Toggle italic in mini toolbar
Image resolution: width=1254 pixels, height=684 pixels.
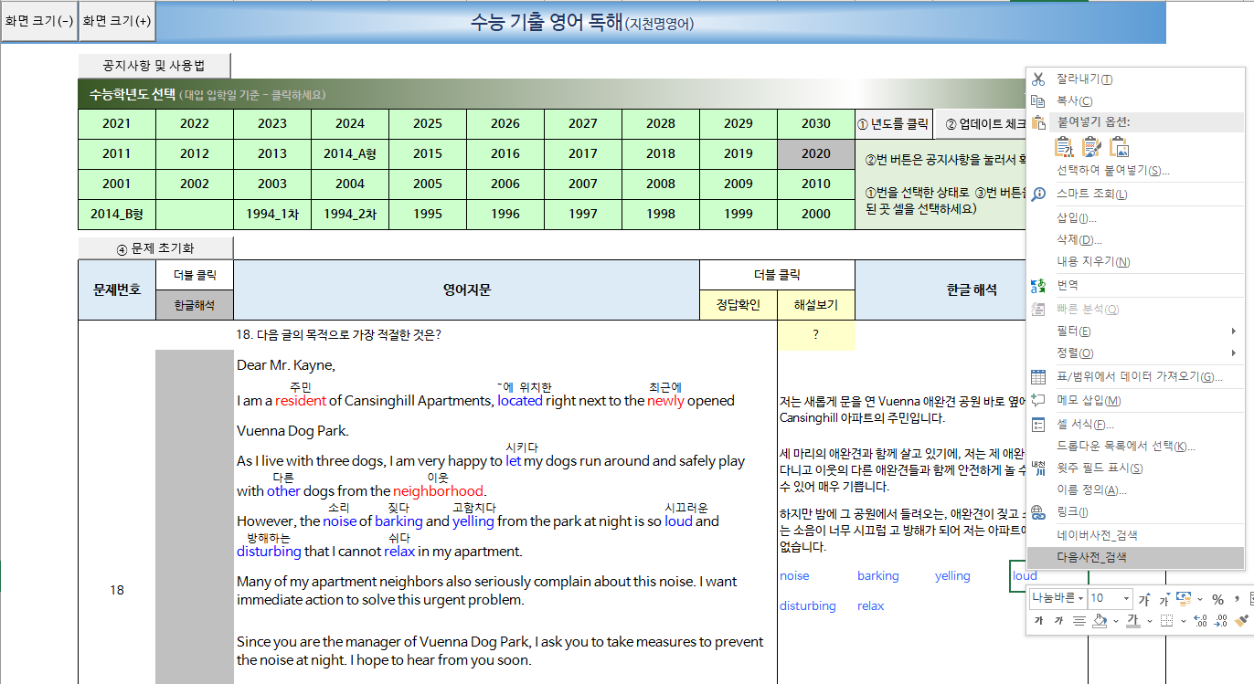tap(1058, 621)
